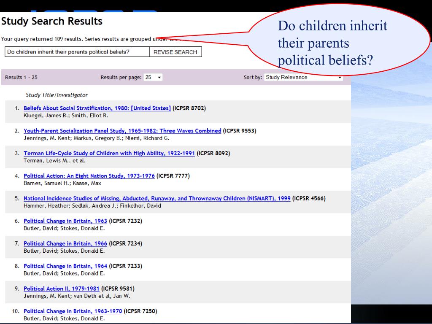Click the 'Study Search Results' heading
Screen dimensions: 432x324
point(52,21)
